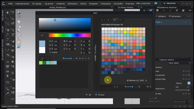Click the saturation-brightness gradient picker area
Screen dimensions: 194x109
65,25
